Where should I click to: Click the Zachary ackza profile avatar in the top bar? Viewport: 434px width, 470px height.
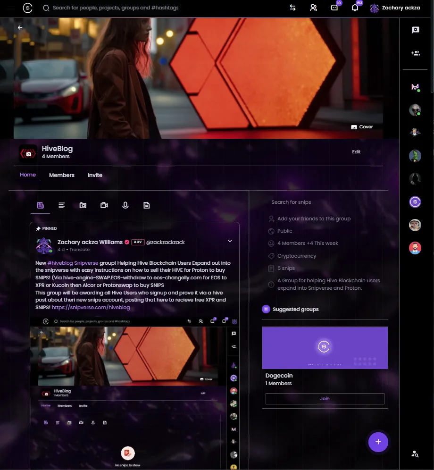[x=374, y=8]
